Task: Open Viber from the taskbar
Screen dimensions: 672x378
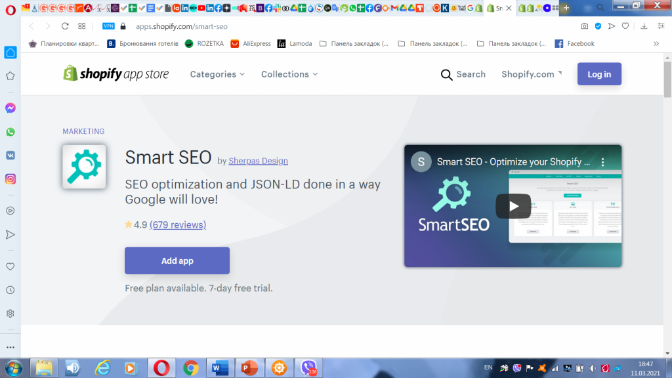Action: coord(308,368)
